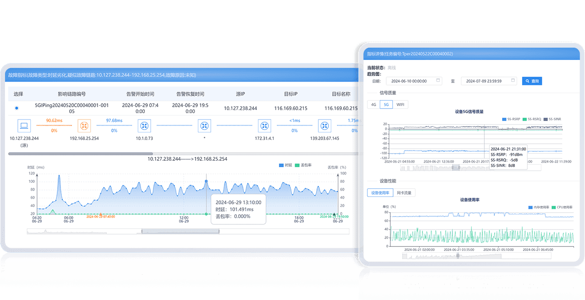Switch to the WIFI signal tab
Screen dimensions: 585x300
(x=400, y=104)
